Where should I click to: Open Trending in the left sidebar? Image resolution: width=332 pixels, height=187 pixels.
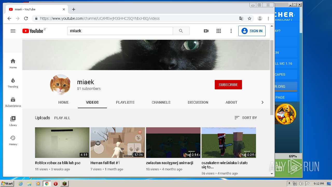coord(13,83)
